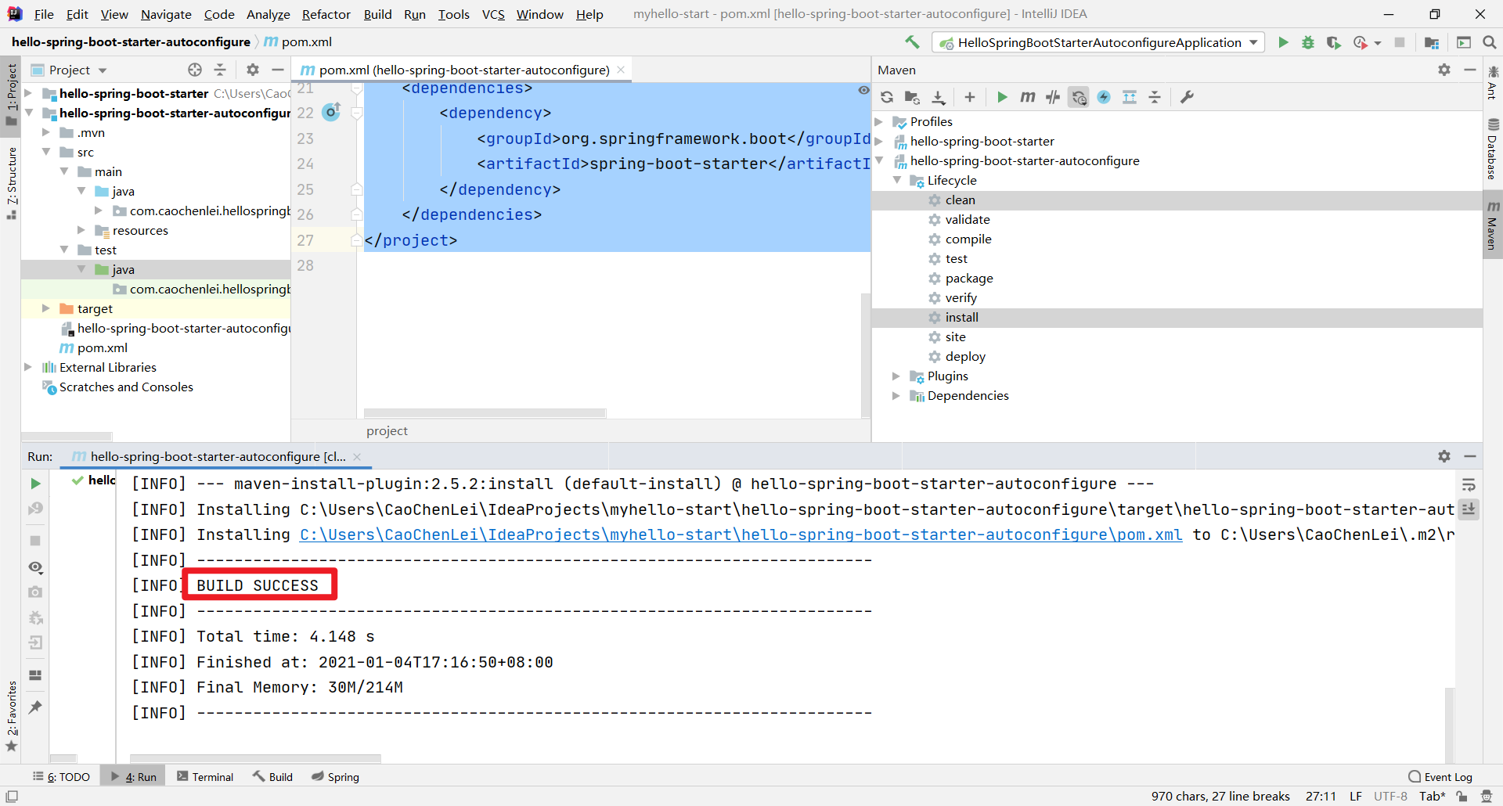The height and width of the screenshot is (806, 1503).
Task: Expand the Plugins node in Maven panel
Action: tap(897, 376)
